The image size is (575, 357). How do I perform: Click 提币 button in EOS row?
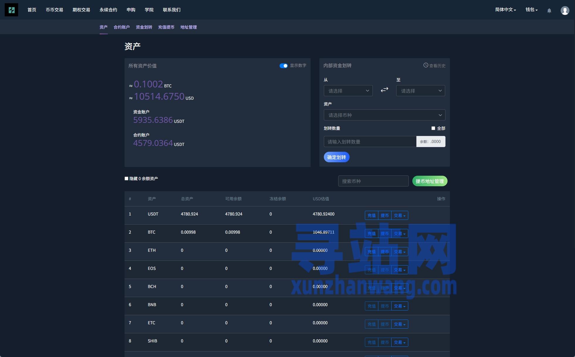[x=385, y=270]
